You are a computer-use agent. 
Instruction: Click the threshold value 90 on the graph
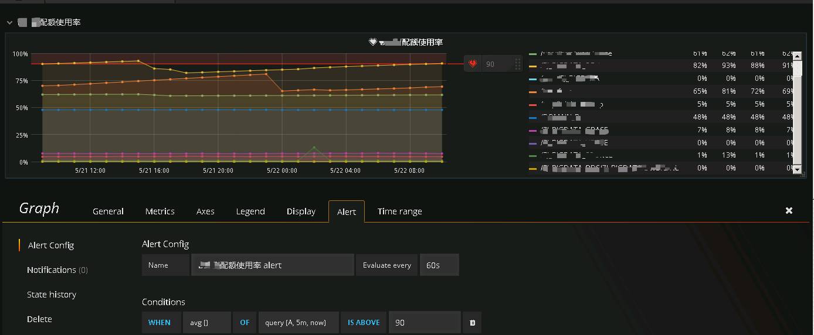491,64
